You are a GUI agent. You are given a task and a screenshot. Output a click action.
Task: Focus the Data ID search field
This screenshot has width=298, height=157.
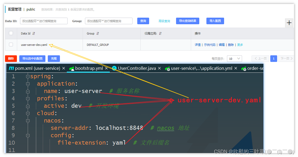coord(44,21)
